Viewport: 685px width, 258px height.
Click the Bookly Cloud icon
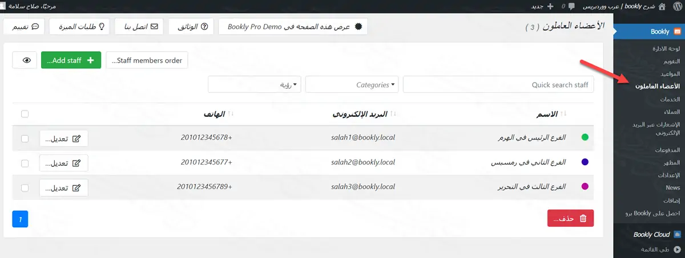pyautogui.click(x=677, y=234)
